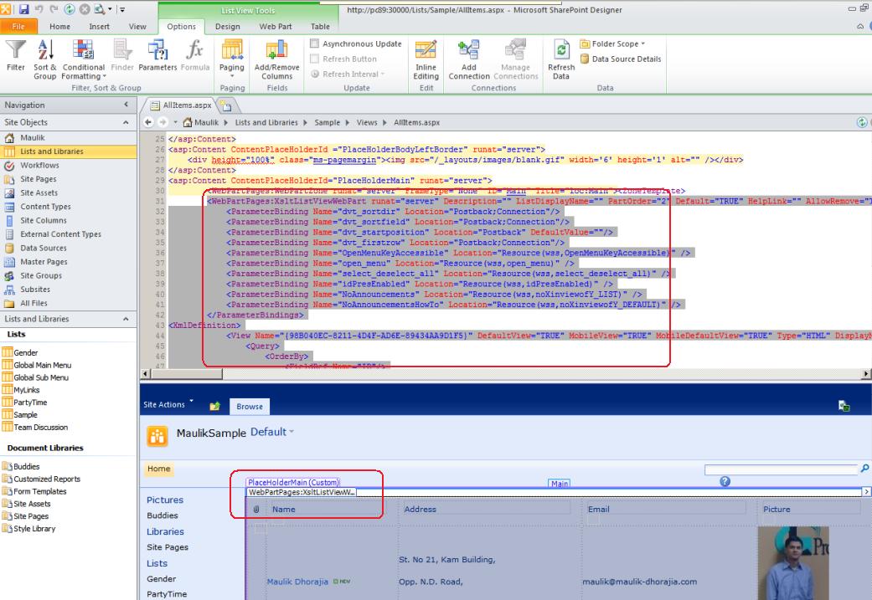Viewport: 872px width, 600px height.
Task: Select the PlaceHolderMain (Custom) label
Action: [293, 482]
